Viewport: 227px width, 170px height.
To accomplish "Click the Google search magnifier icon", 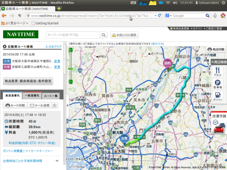I will 207,16.
